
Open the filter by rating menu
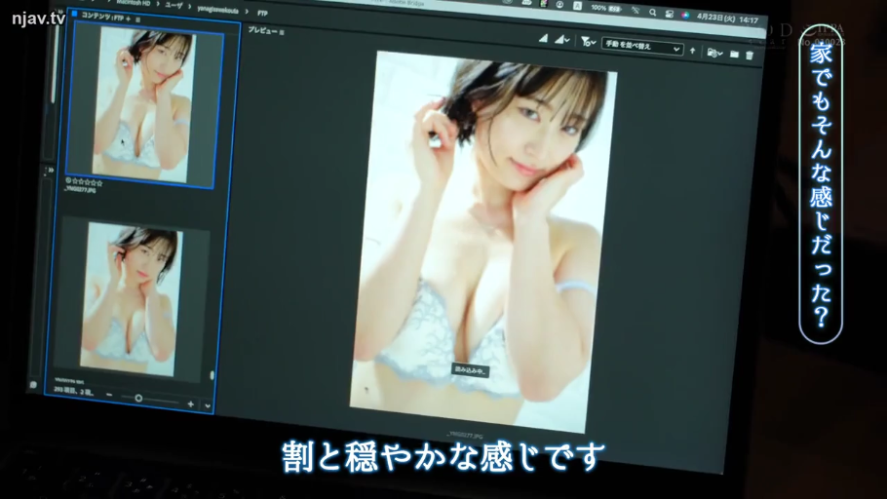(x=588, y=43)
